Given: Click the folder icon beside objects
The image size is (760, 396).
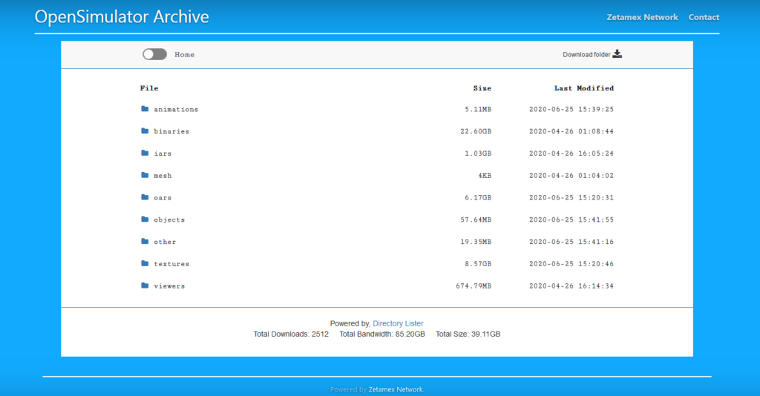Looking at the screenshot, I should point(145,220).
